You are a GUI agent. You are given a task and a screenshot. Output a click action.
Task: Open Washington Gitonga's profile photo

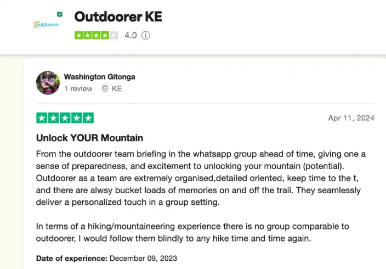[48, 82]
